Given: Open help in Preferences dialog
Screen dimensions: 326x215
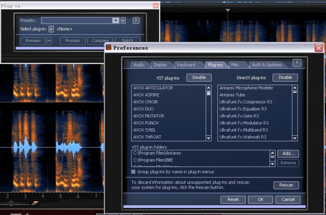Looking at the screenshot, I should click(297, 63).
